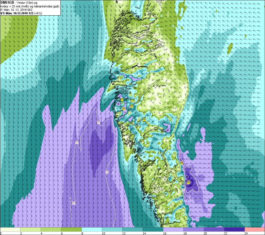Click scale number 20 under the color bar

205,233
